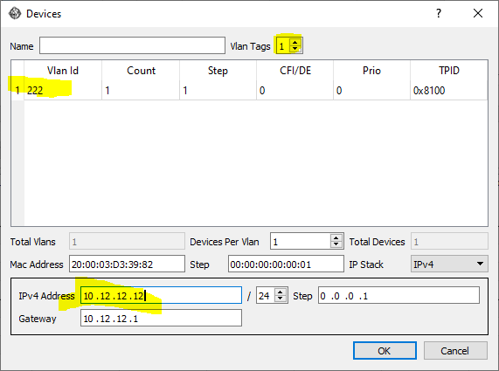This screenshot has width=499, height=371.
Task: Click the Name input field
Action: pos(132,45)
